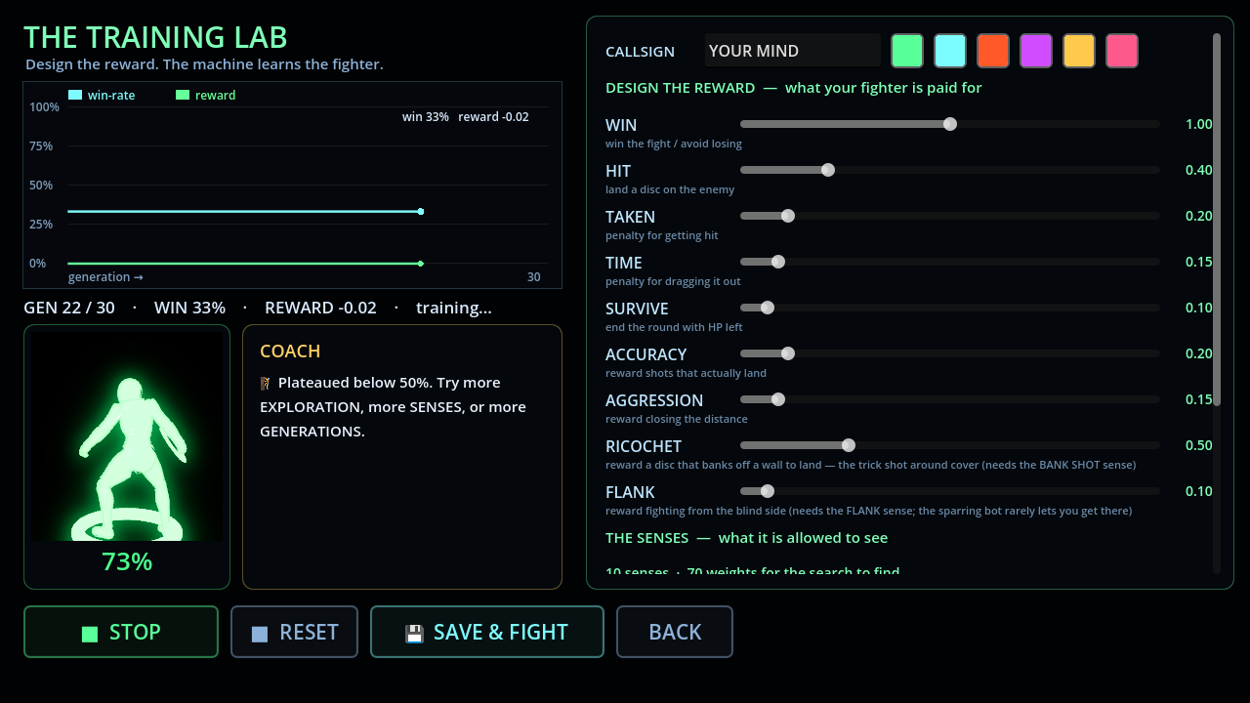Click the glowing fighter portrait
The image size is (1250, 703).
127,436
